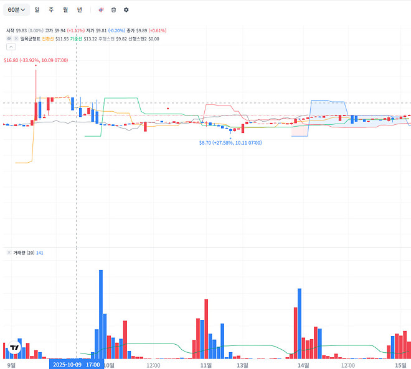
Task: Open the candlestick chart type icon
Action: click(101, 10)
